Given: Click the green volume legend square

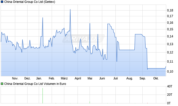Looking at the screenshot, I should 2,84.
